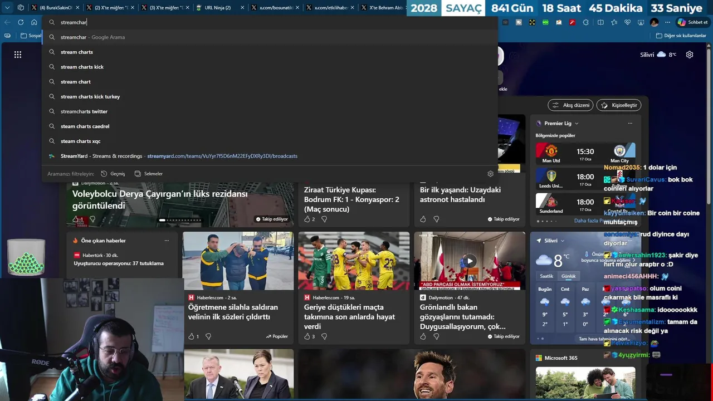Close the URL Ninja (2) tab
Viewport: 713px width, 401px height.
[x=242, y=8]
